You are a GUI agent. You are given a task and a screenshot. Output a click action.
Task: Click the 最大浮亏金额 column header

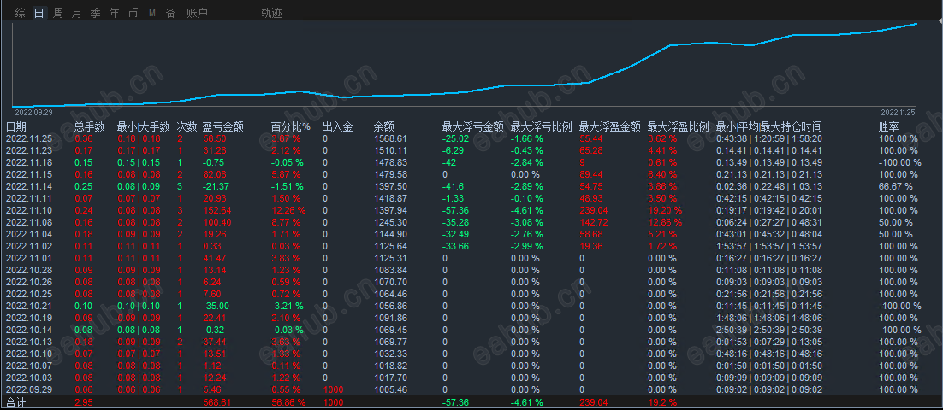[x=472, y=126]
